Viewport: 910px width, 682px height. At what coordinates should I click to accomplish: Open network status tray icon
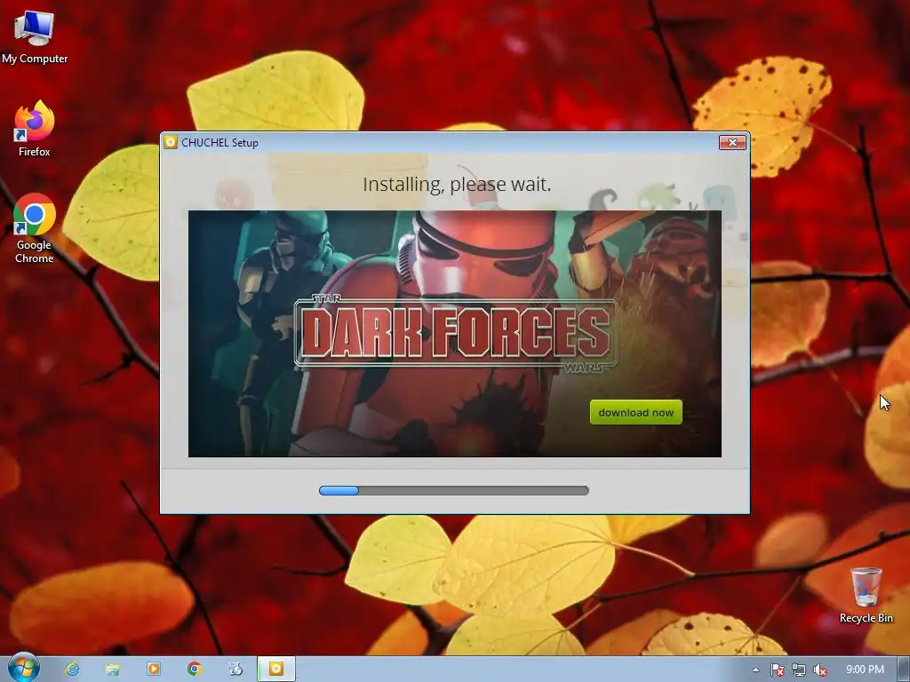click(x=799, y=670)
